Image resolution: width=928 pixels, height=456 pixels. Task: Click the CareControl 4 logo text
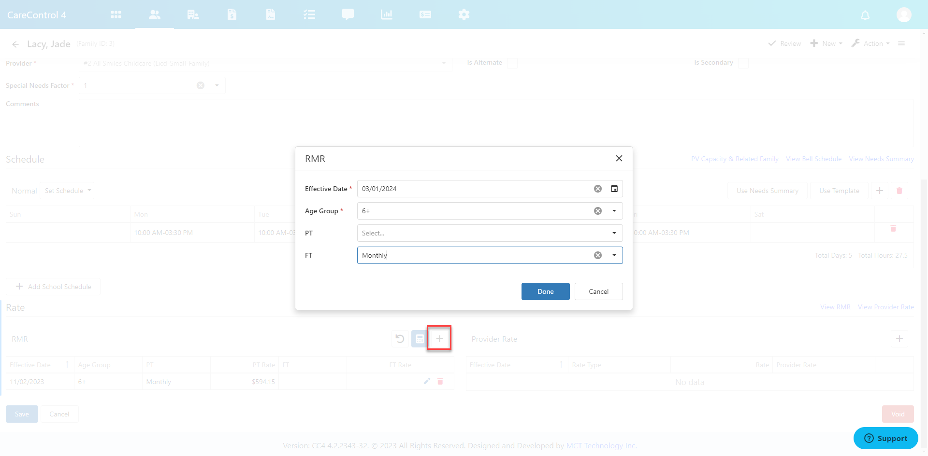tap(37, 15)
